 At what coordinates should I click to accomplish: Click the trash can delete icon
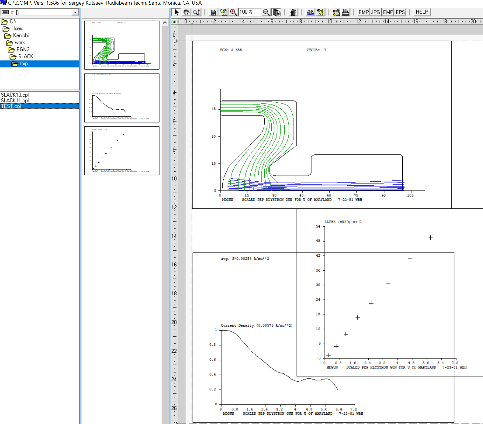(293, 12)
